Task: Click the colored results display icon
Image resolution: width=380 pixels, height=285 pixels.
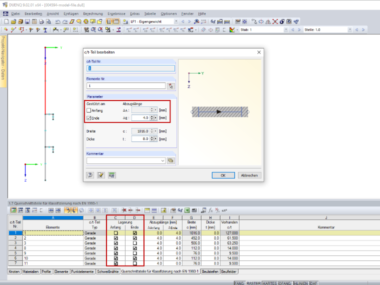Action: (x=232, y=30)
